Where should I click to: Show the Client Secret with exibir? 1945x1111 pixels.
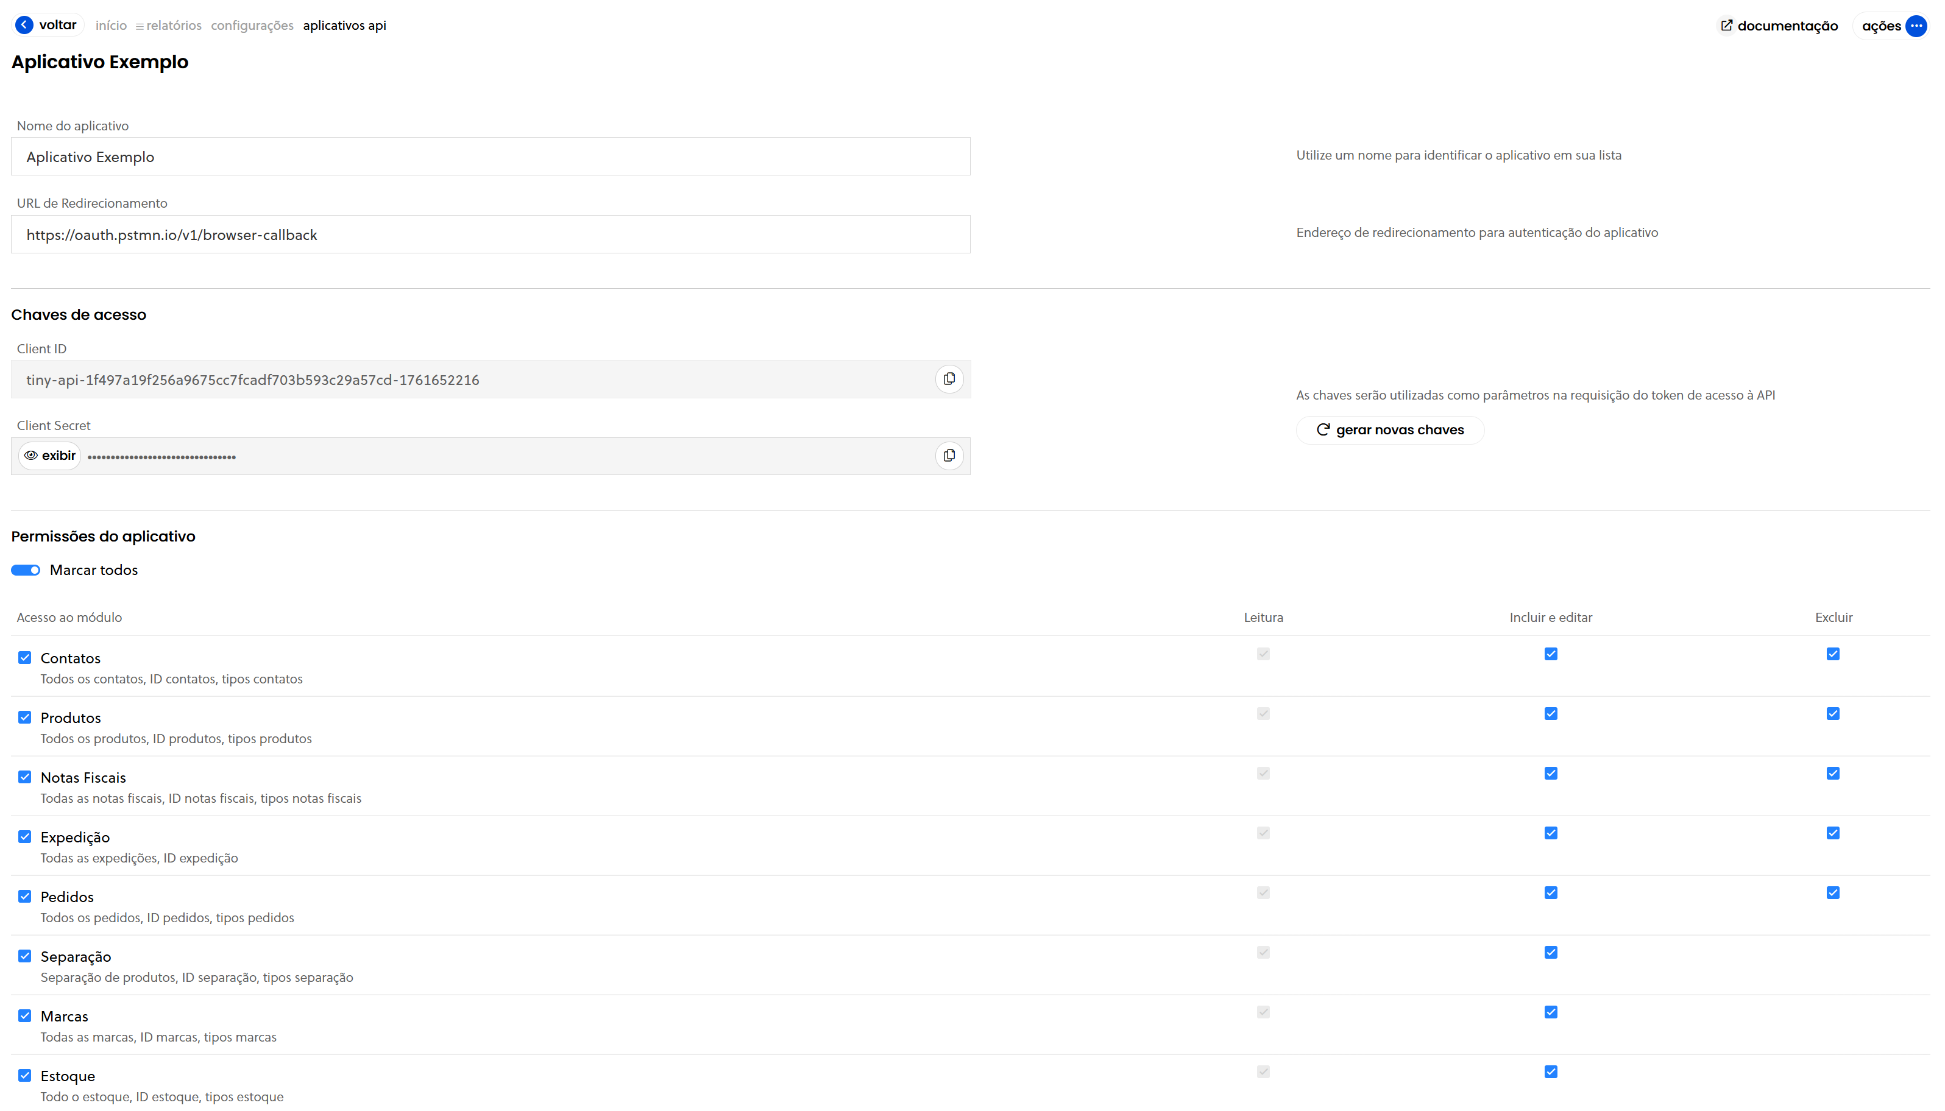pos(49,456)
